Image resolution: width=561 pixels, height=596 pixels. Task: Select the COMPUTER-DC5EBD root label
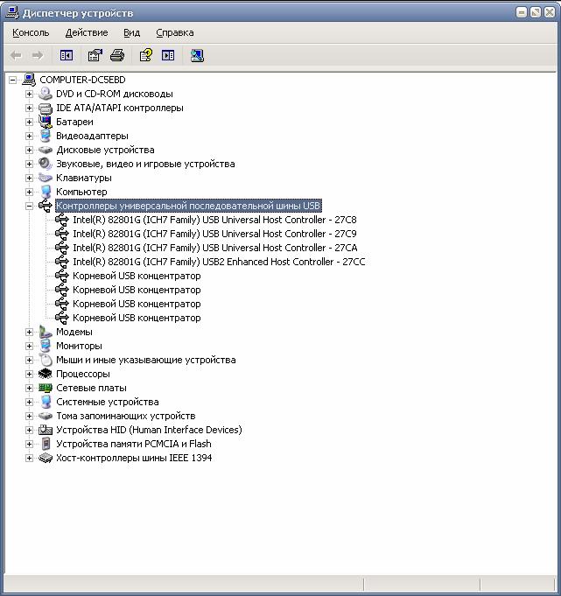pos(82,80)
